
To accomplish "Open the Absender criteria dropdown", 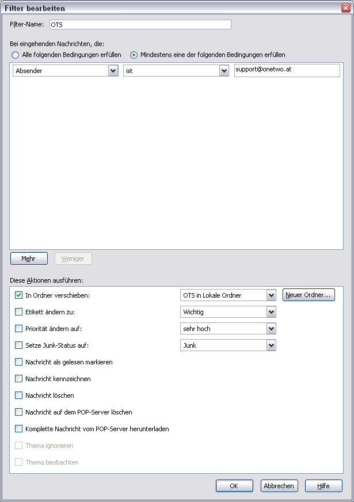I will [x=66, y=71].
